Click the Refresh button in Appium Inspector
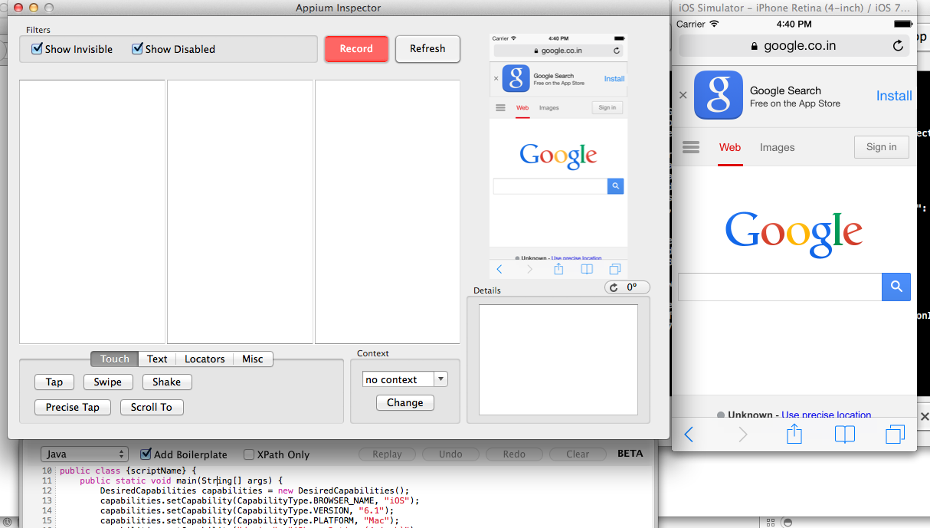Screen dimensions: 930x528 [x=427, y=48]
